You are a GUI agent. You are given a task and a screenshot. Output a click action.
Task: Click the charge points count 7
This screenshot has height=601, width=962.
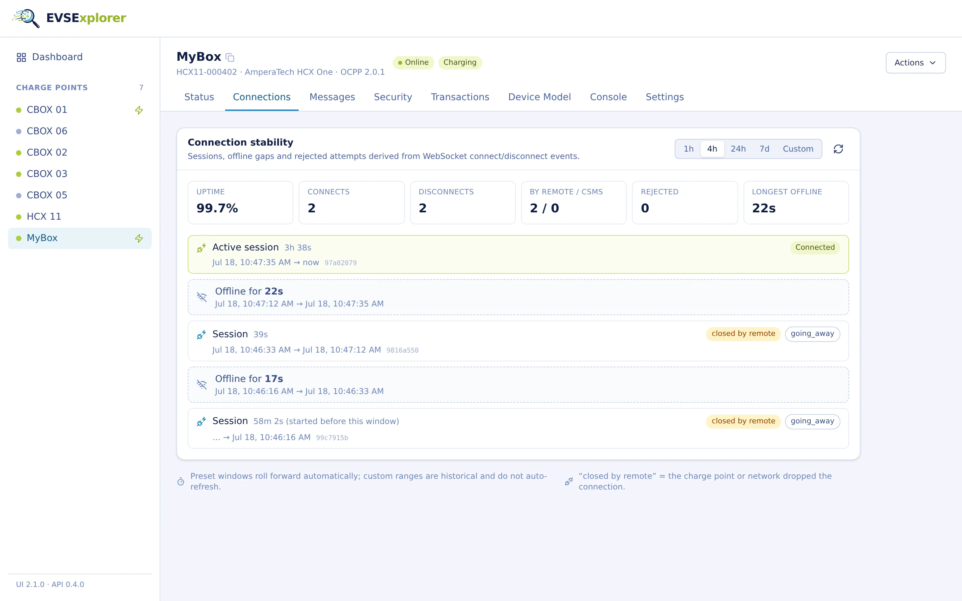click(141, 88)
